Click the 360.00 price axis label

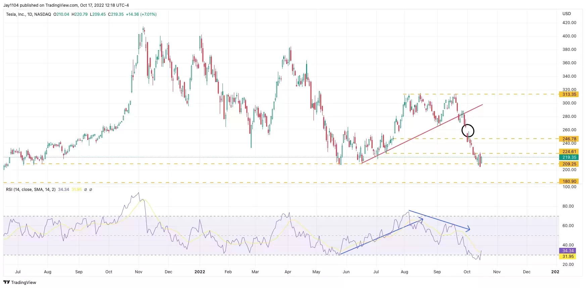click(x=569, y=63)
